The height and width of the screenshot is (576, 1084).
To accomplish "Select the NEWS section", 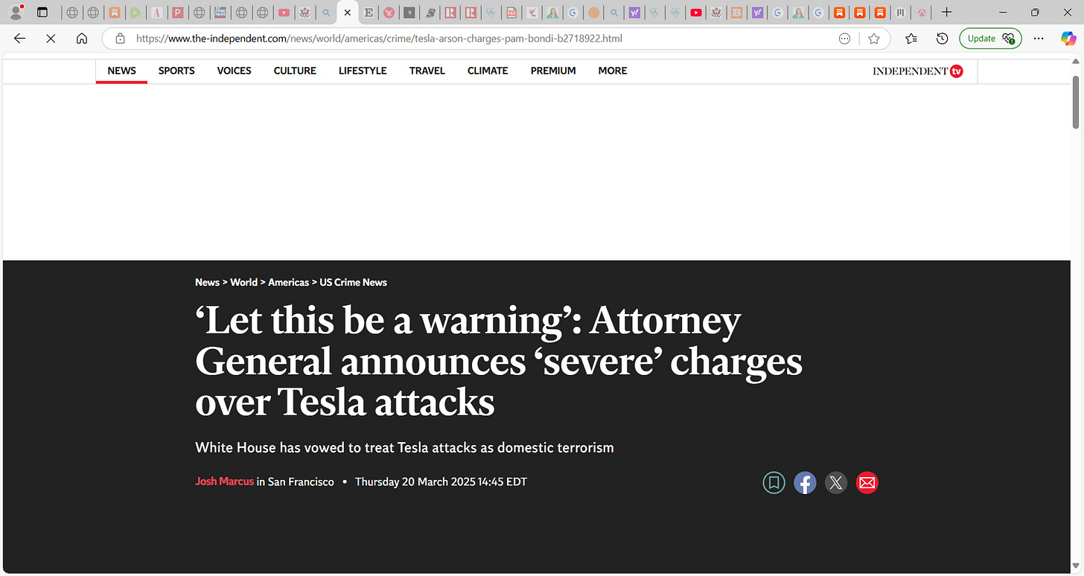I will tap(121, 71).
